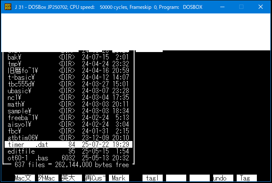Screen dimensions: 272x183
Task: Select the highlighted timer.dat file
Action: (x=68, y=145)
